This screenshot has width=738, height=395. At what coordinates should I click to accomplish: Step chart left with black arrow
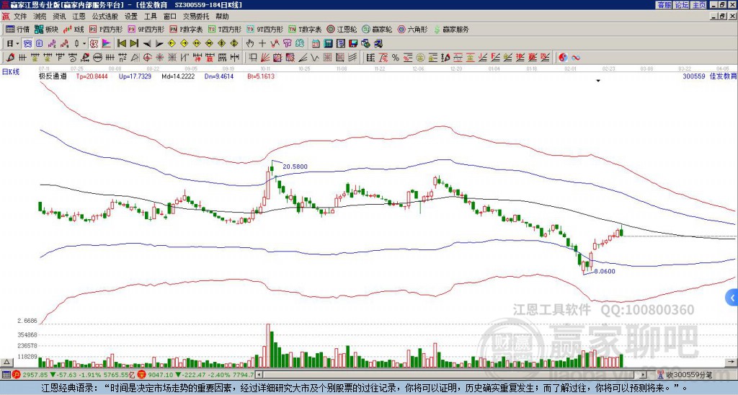(x=147, y=44)
